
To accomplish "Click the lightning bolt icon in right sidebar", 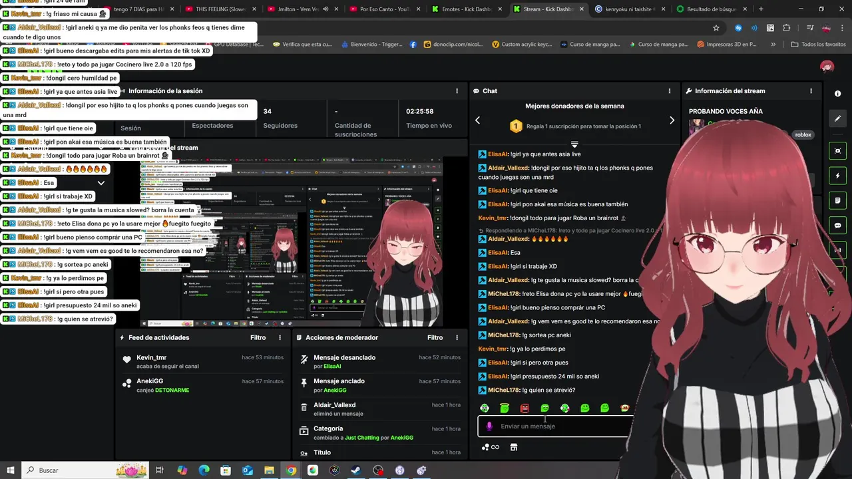I will pyautogui.click(x=837, y=176).
